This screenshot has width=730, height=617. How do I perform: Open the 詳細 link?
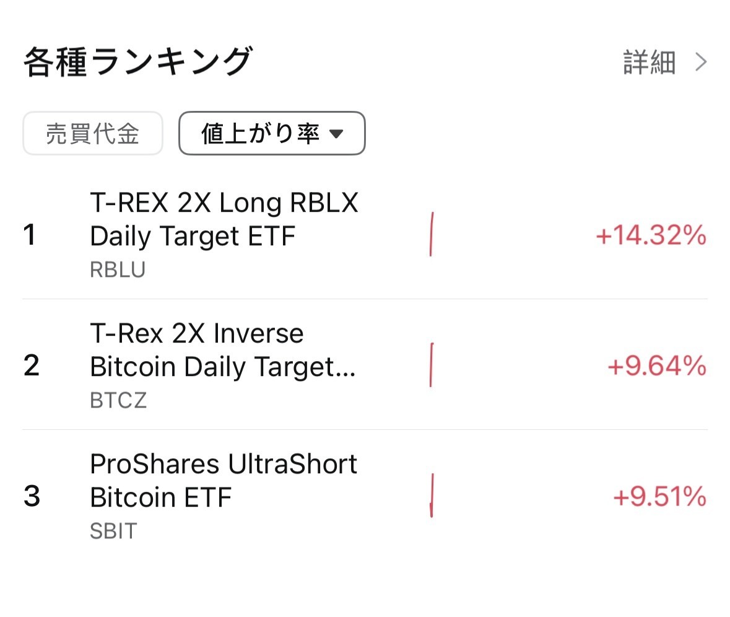point(649,61)
